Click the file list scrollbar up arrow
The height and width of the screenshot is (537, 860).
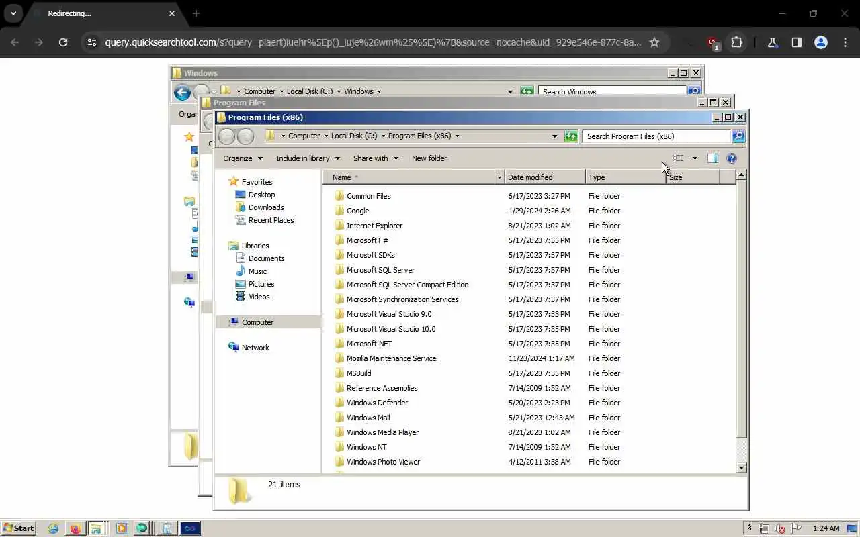(741, 175)
